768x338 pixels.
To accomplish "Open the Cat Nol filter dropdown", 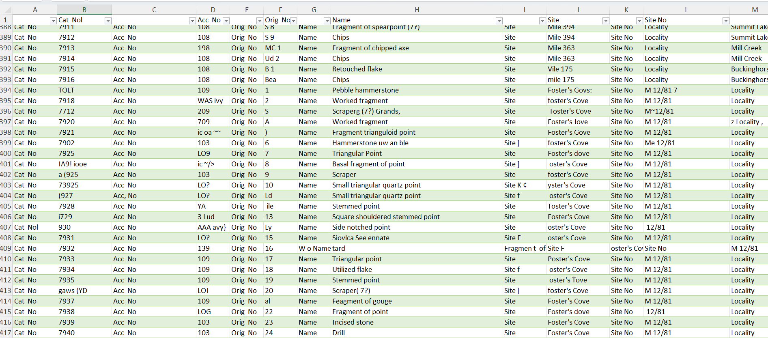I will [x=108, y=21].
